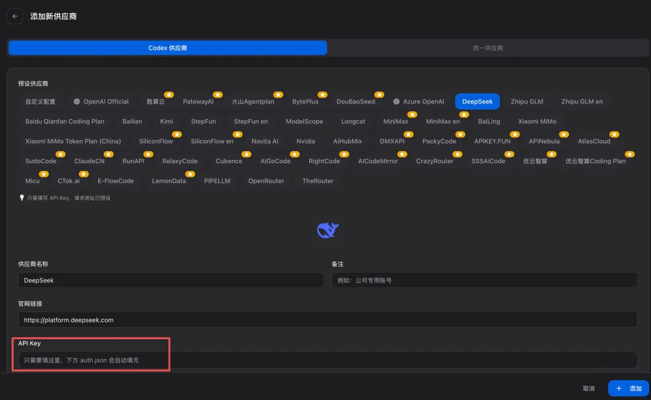651x400 pixels.
Task: Select Zhipu GLM en preset
Action: click(x=582, y=102)
